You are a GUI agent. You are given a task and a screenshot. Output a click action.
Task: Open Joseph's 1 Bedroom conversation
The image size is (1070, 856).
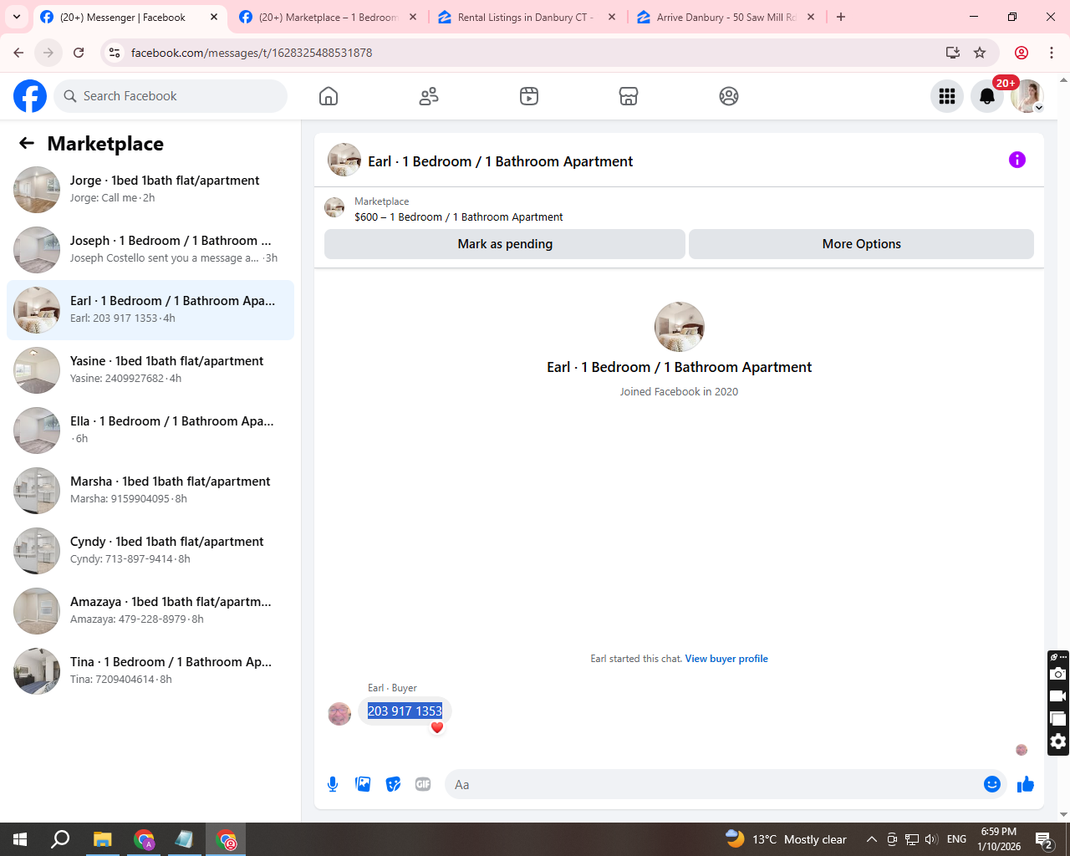point(150,250)
